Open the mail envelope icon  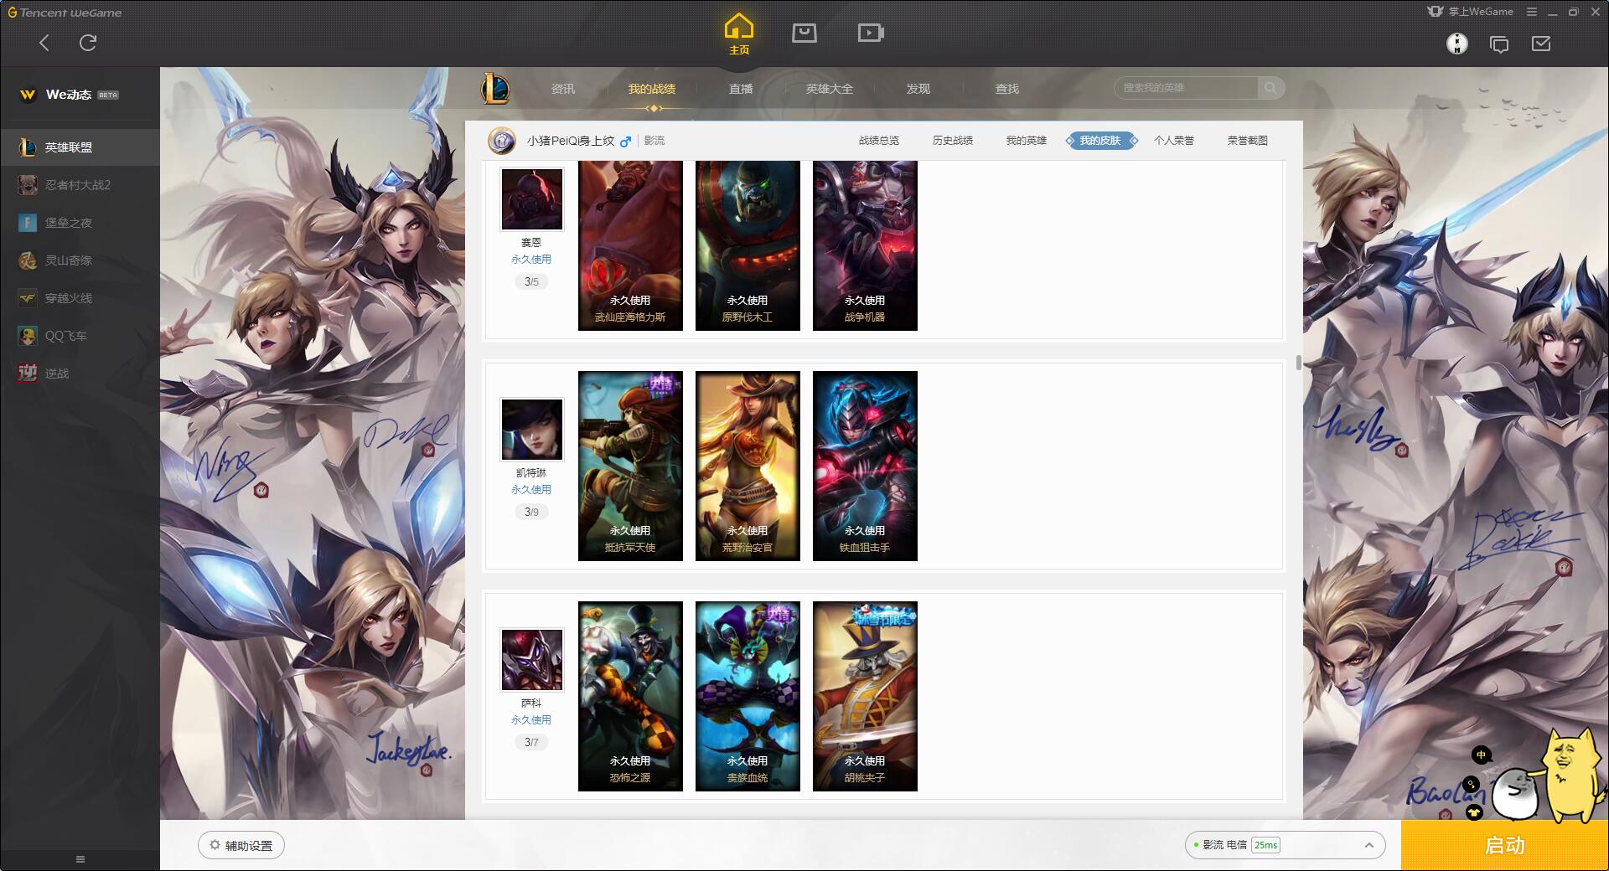tap(1541, 44)
